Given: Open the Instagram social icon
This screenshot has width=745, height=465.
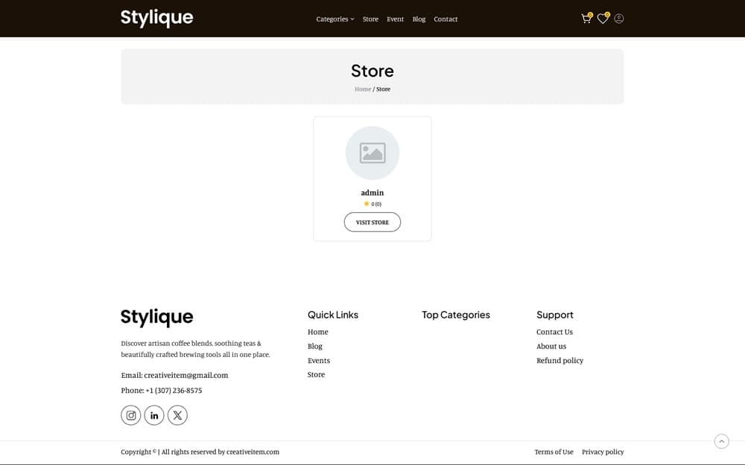Looking at the screenshot, I should [131, 415].
